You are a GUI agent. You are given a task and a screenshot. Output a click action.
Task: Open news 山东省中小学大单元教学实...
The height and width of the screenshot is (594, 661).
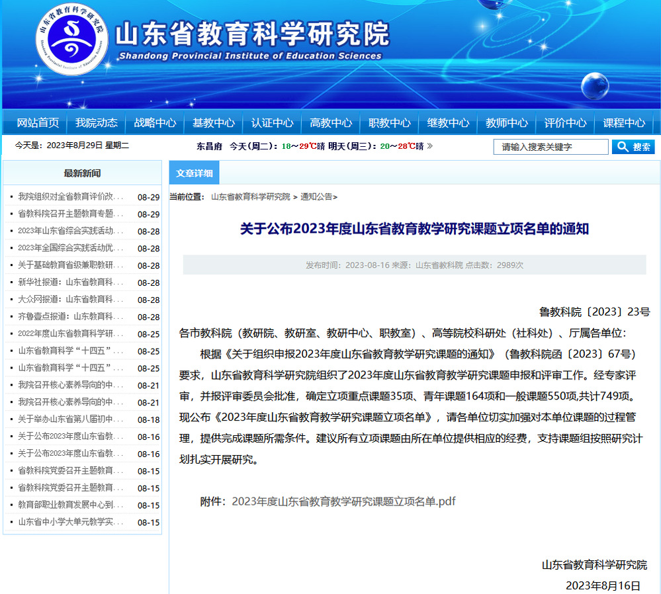click(x=71, y=522)
